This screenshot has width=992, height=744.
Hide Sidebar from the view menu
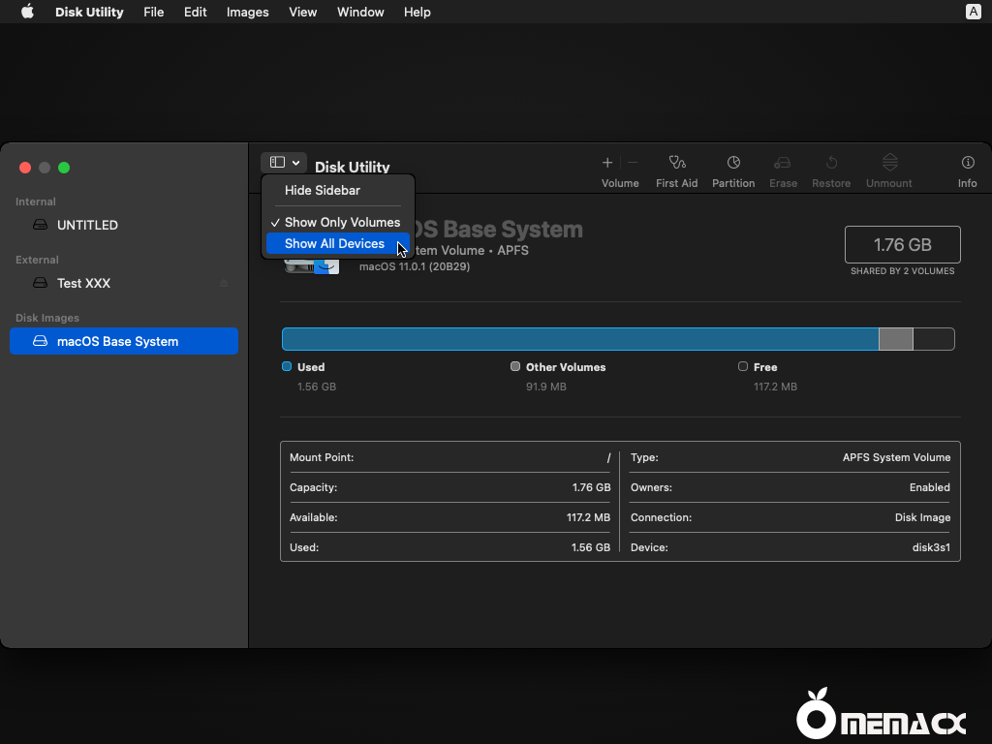pos(323,191)
